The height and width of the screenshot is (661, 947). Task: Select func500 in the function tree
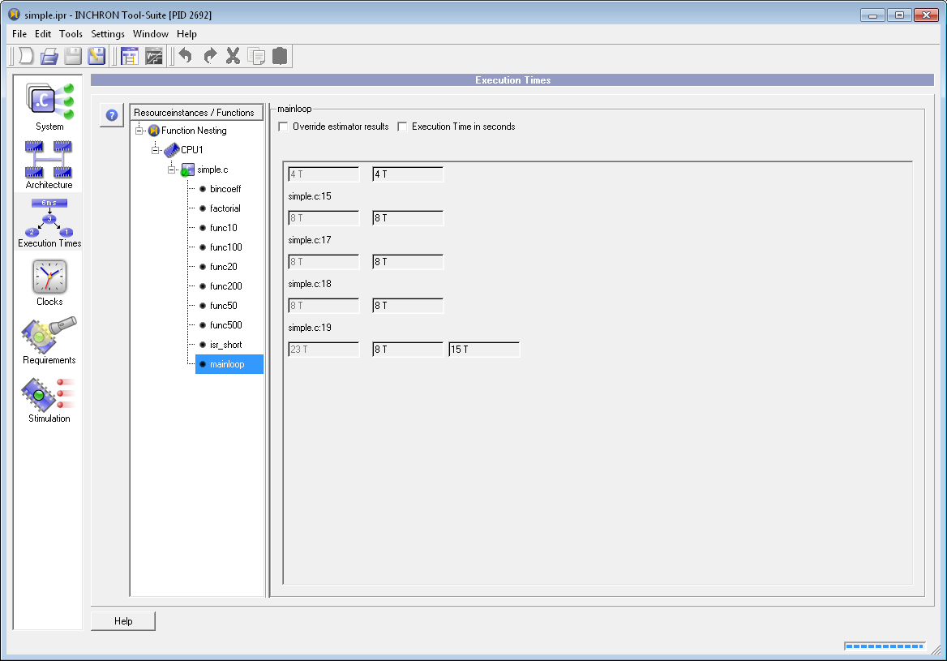(226, 325)
